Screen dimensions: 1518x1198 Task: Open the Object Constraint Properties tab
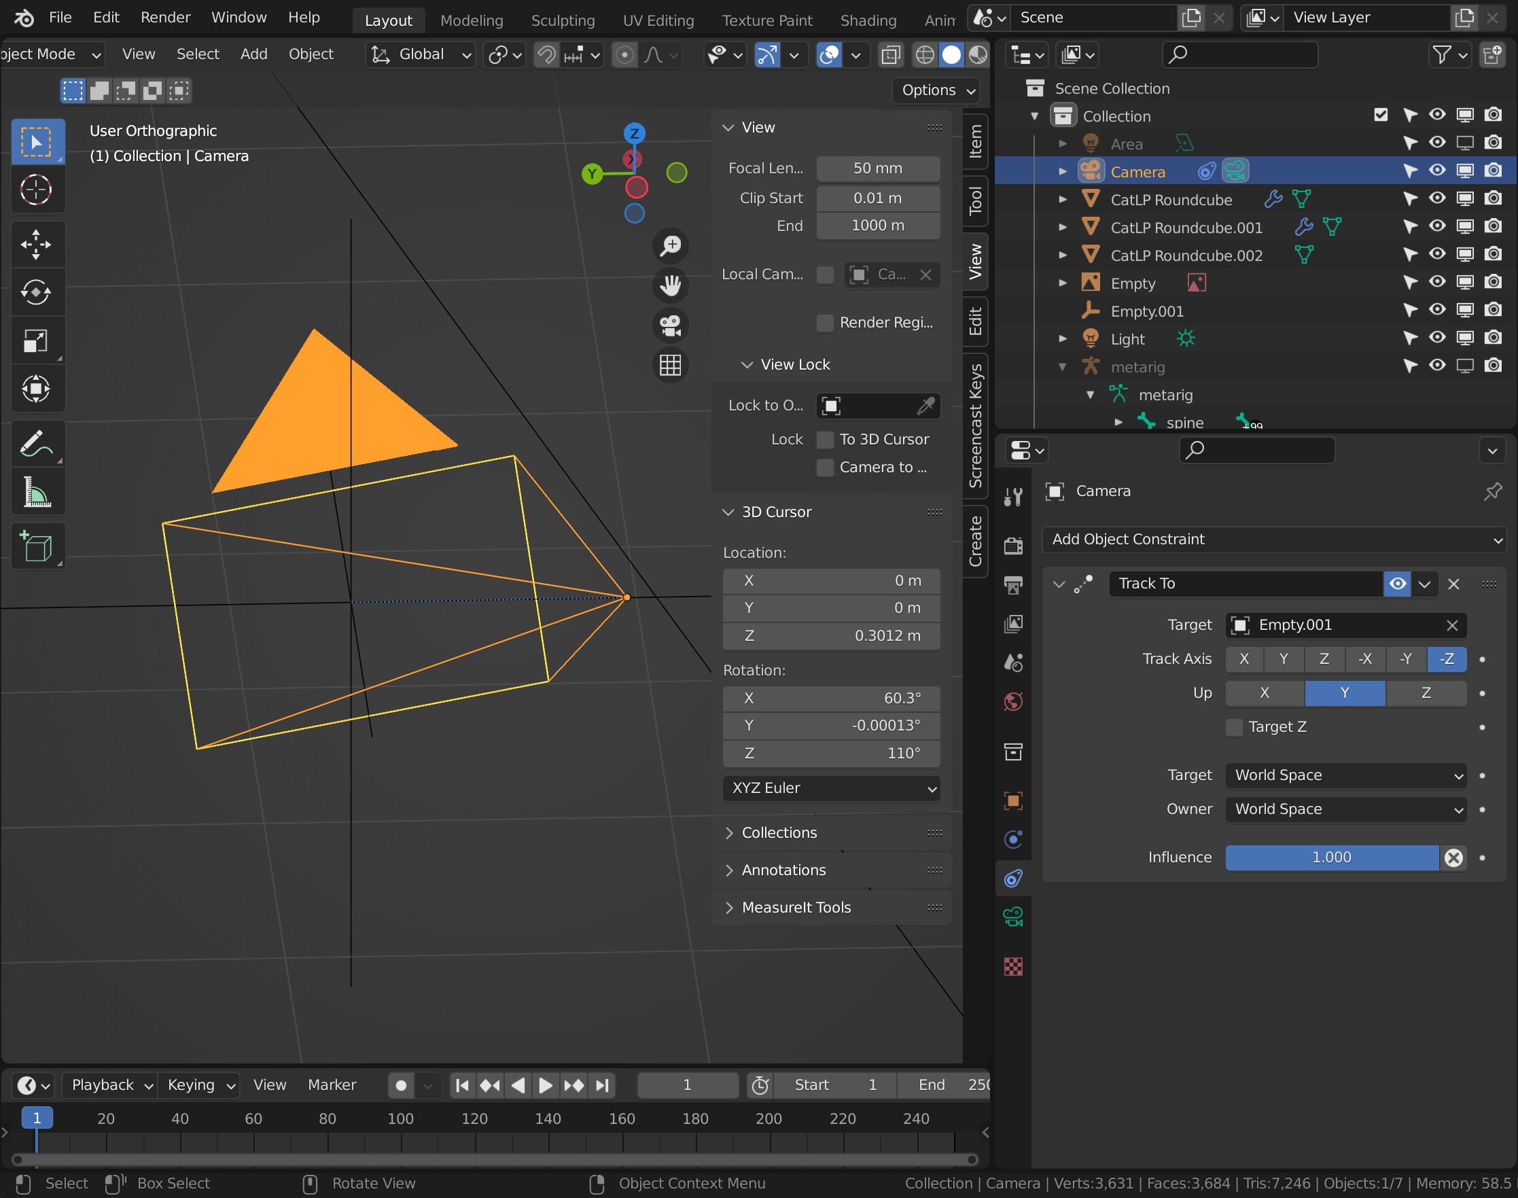click(1012, 878)
